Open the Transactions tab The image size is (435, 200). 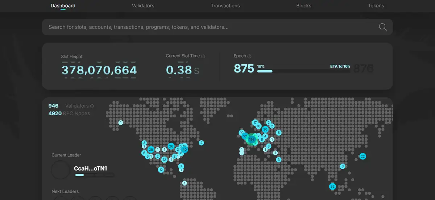click(225, 6)
